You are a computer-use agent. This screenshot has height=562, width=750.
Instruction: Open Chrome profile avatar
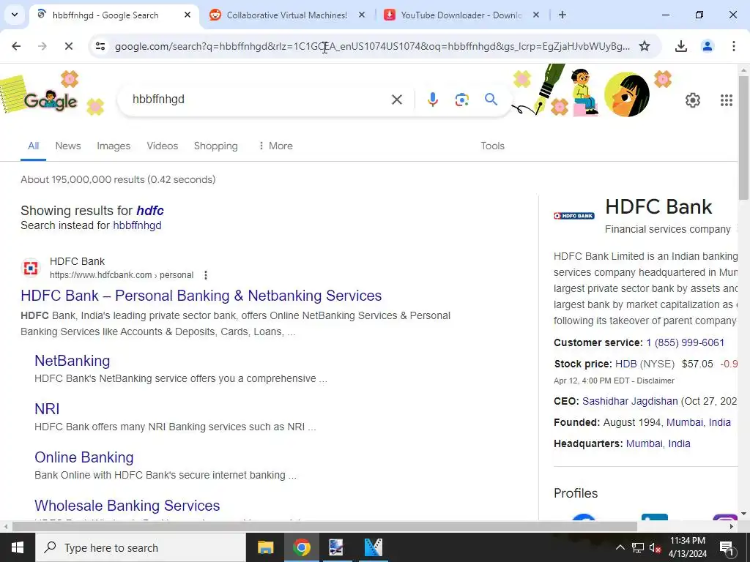[x=708, y=46]
